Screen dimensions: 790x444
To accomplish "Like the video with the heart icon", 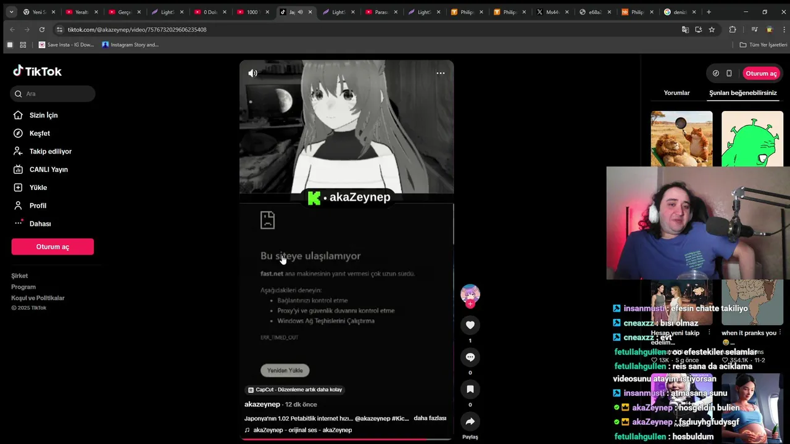I will [470, 325].
